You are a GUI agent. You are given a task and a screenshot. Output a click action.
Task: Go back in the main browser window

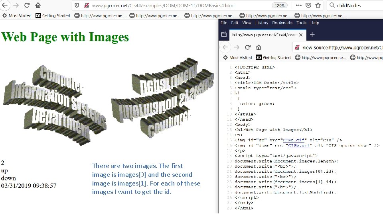point(5,5)
